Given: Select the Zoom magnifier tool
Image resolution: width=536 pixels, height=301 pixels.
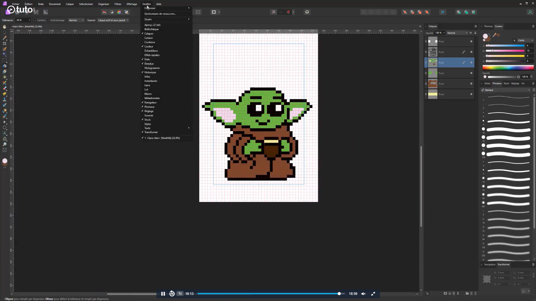Looking at the screenshot, I should pyautogui.click(x=4, y=144).
